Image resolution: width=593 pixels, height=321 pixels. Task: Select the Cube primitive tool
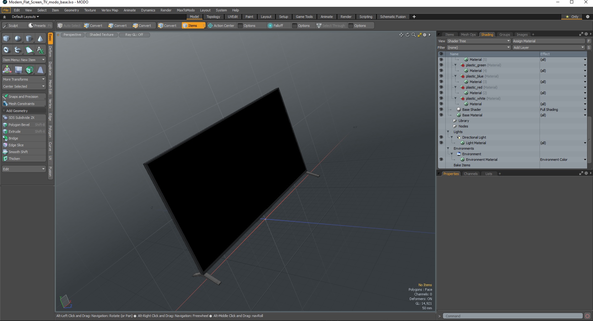click(6, 39)
